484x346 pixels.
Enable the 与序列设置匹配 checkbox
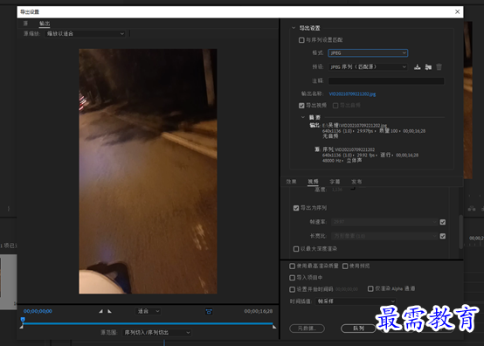[x=301, y=40]
